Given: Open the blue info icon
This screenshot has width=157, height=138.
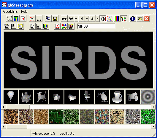Looking at the screenshot, I should (x=133, y=19).
